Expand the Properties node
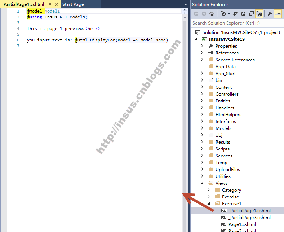This screenshot has width=284, height=232. [202, 46]
